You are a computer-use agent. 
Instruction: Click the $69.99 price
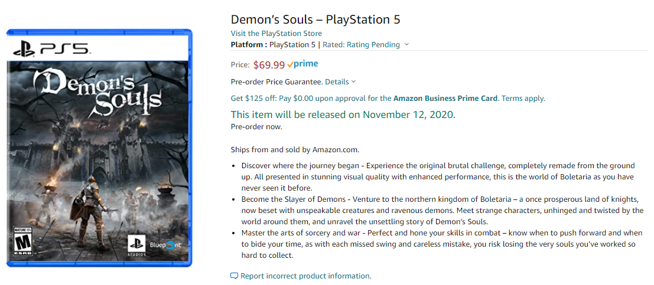tap(269, 65)
